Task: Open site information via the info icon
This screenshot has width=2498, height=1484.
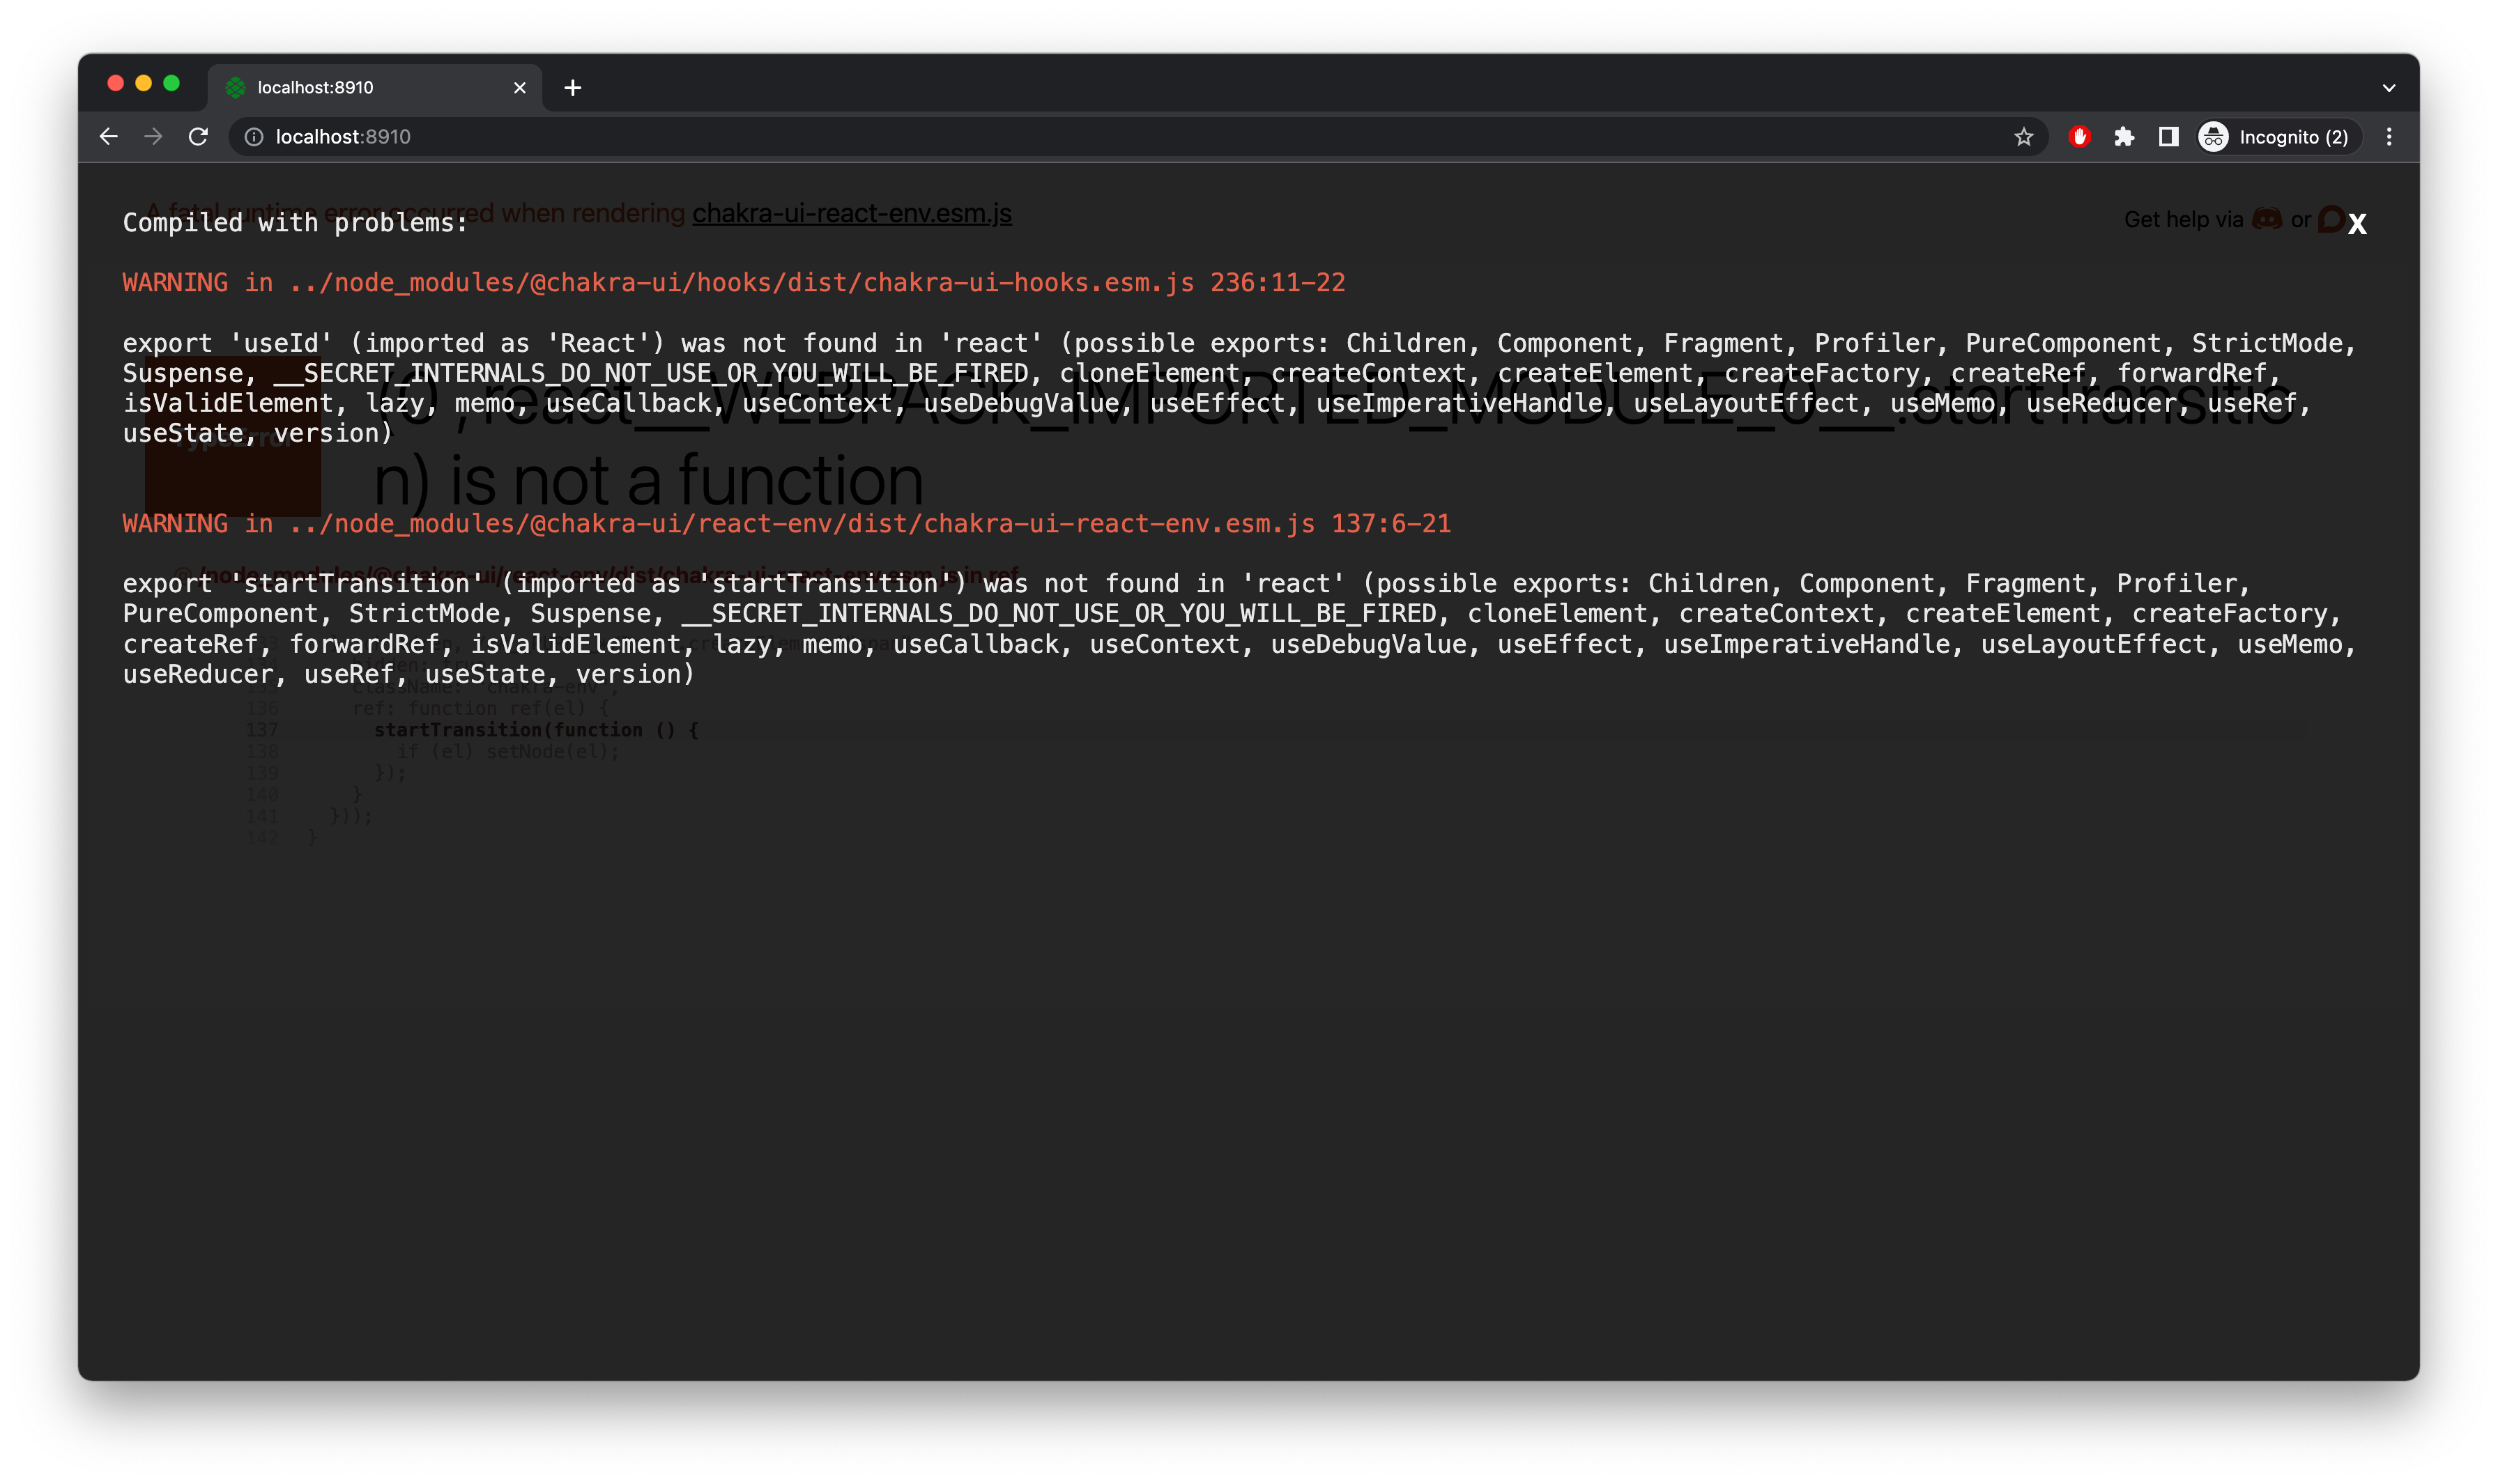Action: coord(253,137)
